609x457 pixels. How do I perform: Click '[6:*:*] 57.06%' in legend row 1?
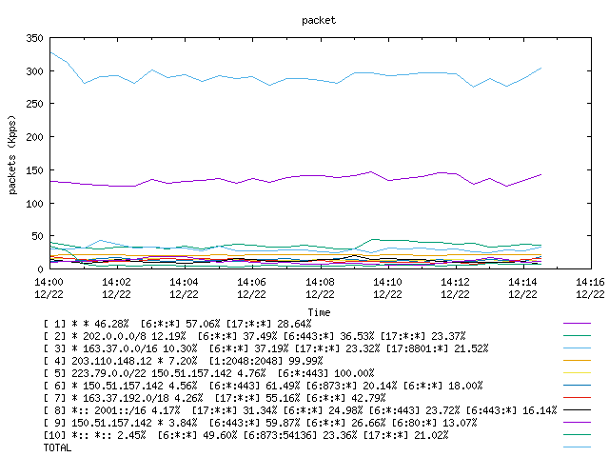pyautogui.click(x=180, y=324)
